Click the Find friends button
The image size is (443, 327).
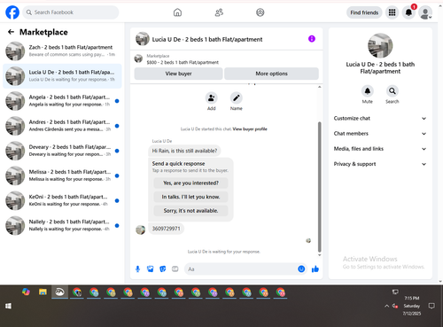pyautogui.click(x=364, y=12)
